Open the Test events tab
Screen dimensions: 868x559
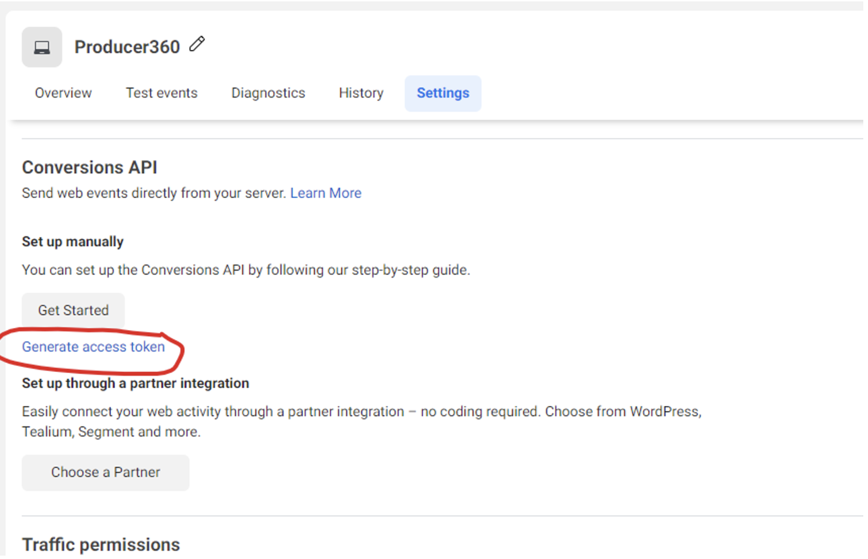click(161, 93)
